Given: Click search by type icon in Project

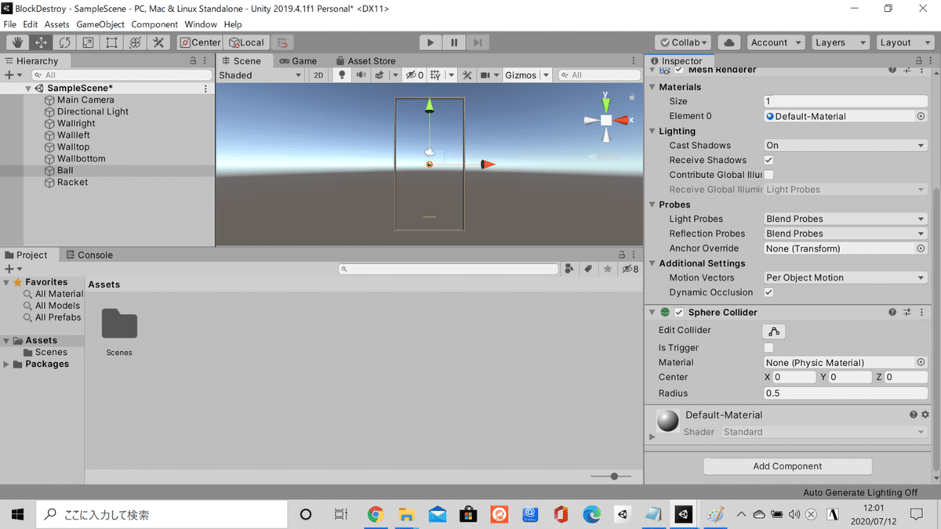Looking at the screenshot, I should pos(569,269).
